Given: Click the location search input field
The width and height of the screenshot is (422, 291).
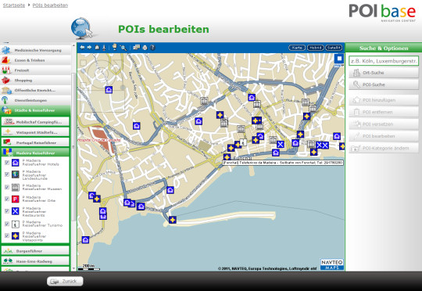Looking at the screenshot, I should pyautogui.click(x=384, y=61).
